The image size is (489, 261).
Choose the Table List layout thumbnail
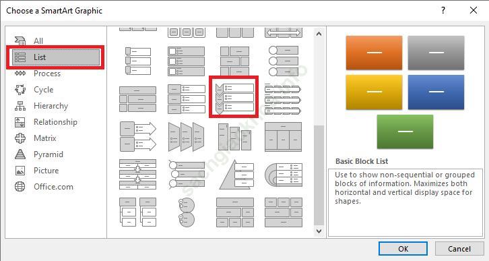[x=283, y=136]
